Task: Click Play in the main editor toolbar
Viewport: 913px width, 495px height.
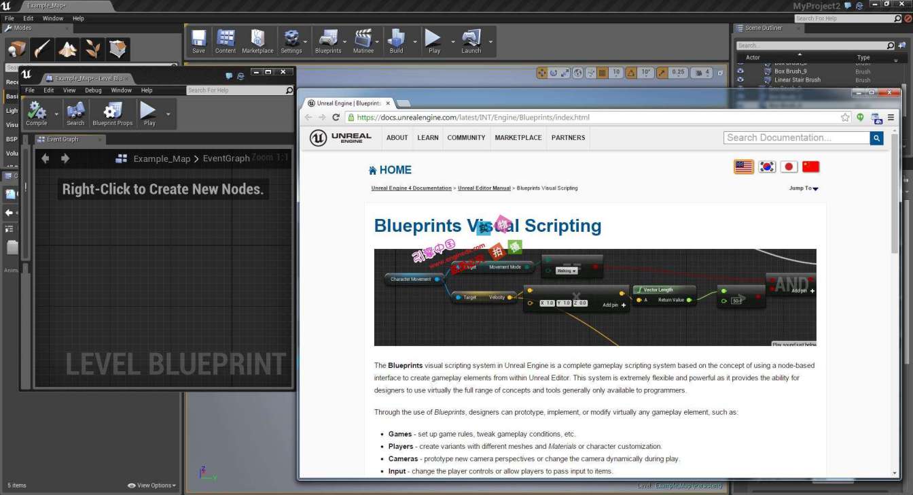Action: [x=434, y=41]
